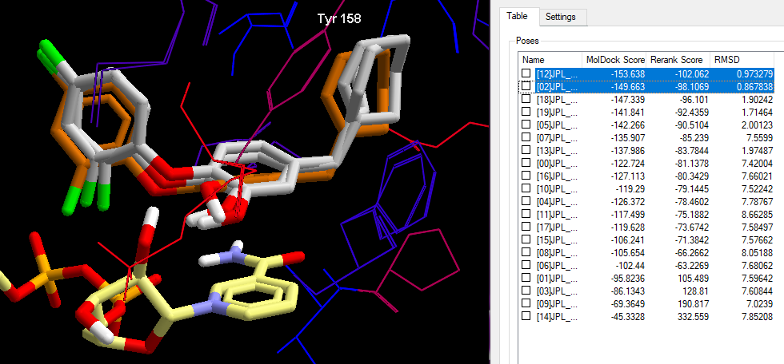Image resolution: width=784 pixels, height=364 pixels.
Task: Click Rerank Score 105.489 cell
Action: click(x=694, y=278)
